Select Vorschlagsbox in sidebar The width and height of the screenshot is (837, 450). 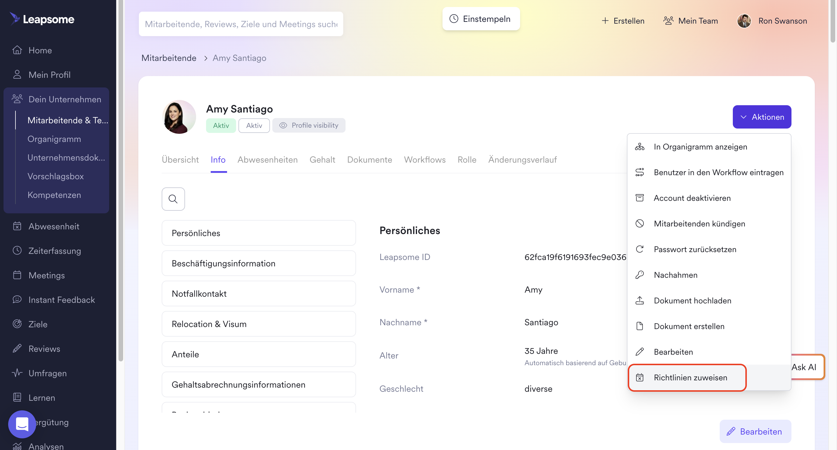tap(55, 176)
